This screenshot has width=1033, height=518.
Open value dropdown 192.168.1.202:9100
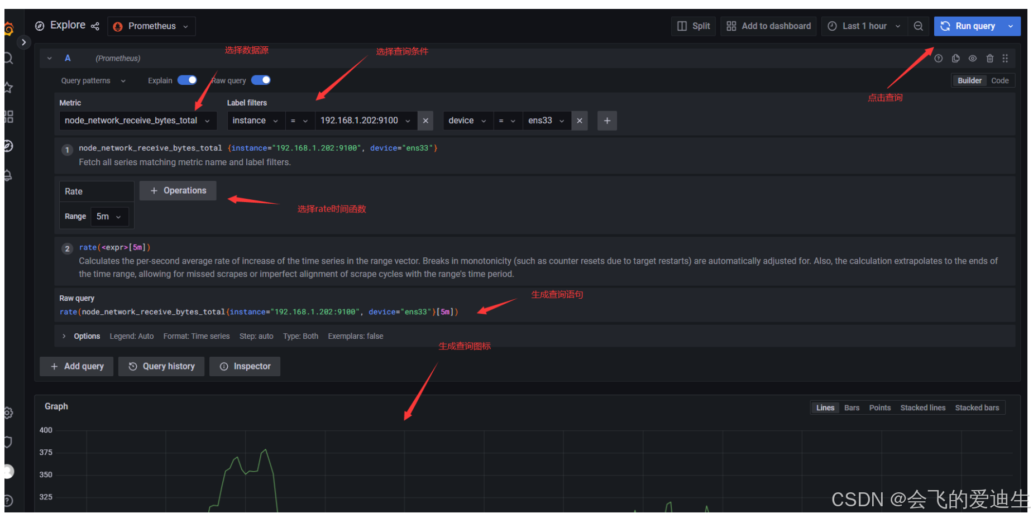coord(366,121)
